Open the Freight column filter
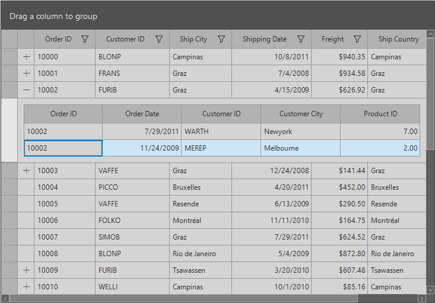Viewport: 435px width, 303px height. (x=357, y=39)
